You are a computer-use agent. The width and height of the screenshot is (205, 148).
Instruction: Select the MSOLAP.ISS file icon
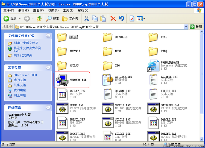tap(62, 94)
